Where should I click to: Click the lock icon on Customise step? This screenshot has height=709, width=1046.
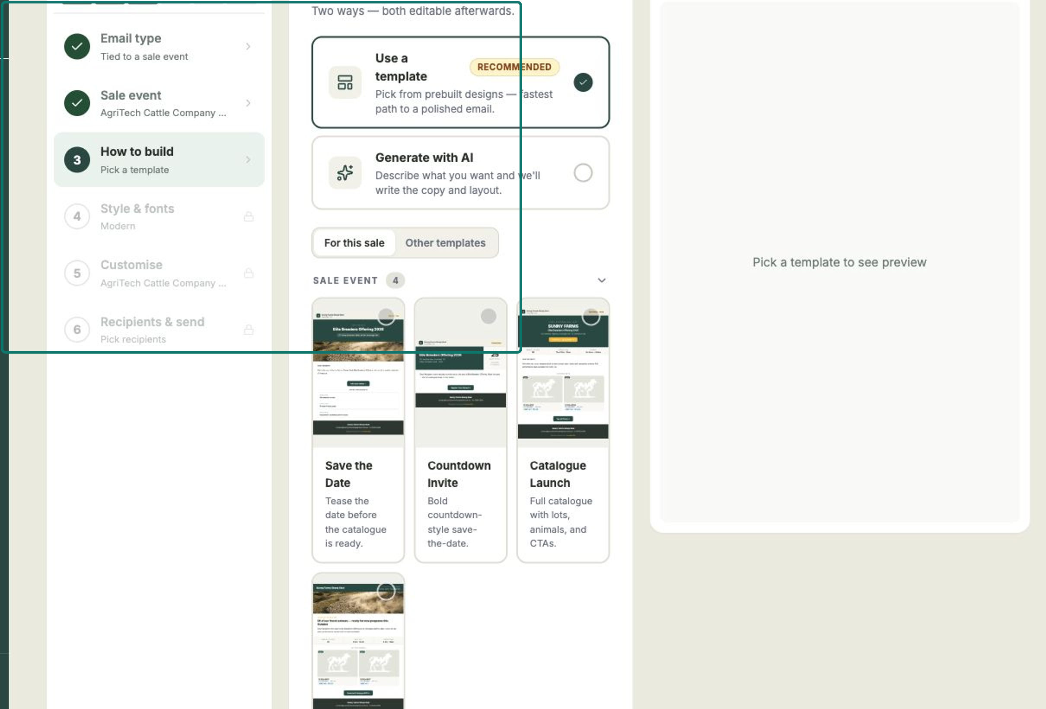click(x=249, y=273)
